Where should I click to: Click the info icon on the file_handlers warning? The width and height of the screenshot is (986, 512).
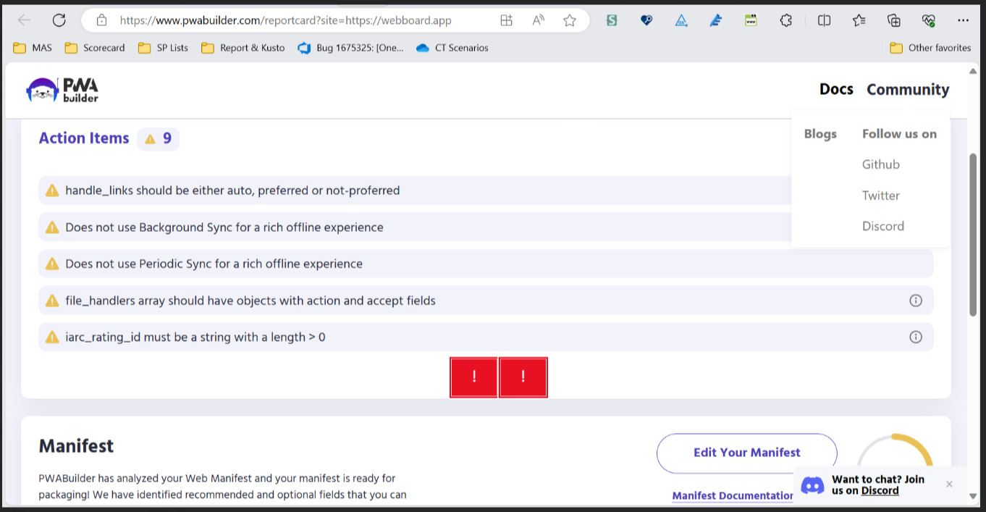click(x=916, y=300)
